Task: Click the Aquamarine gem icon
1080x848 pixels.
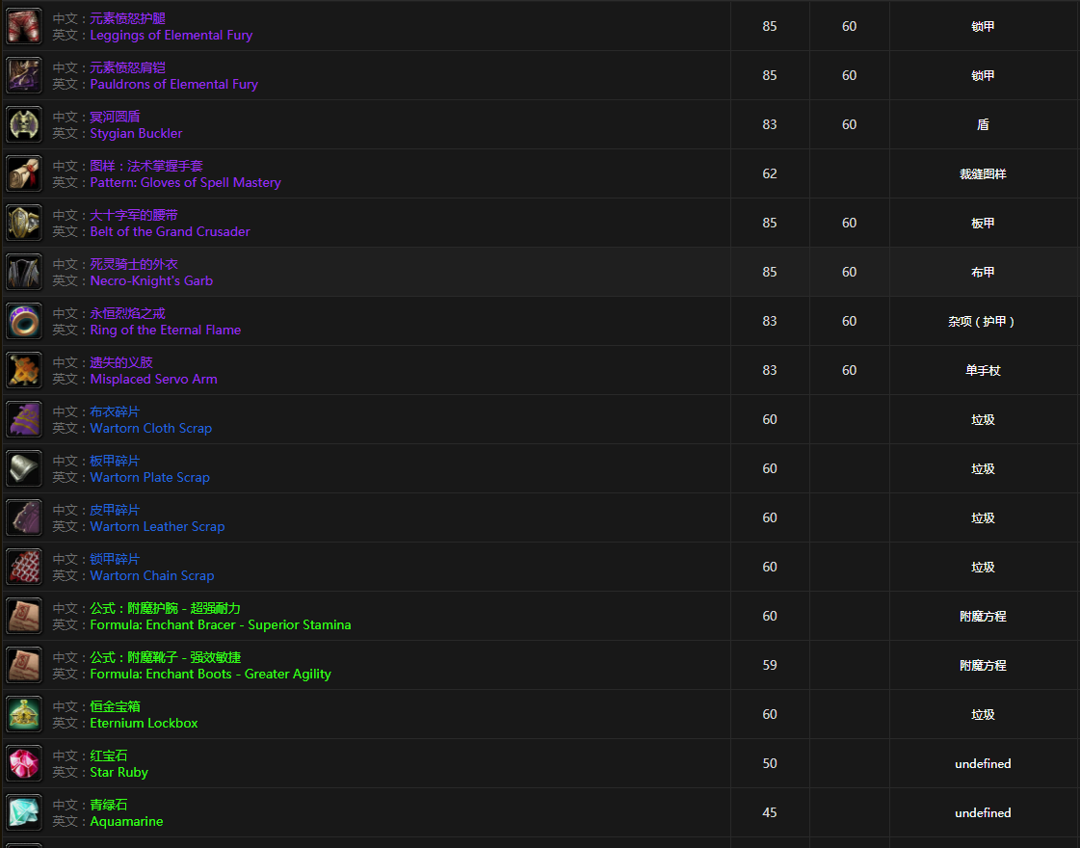Action: tap(24, 812)
